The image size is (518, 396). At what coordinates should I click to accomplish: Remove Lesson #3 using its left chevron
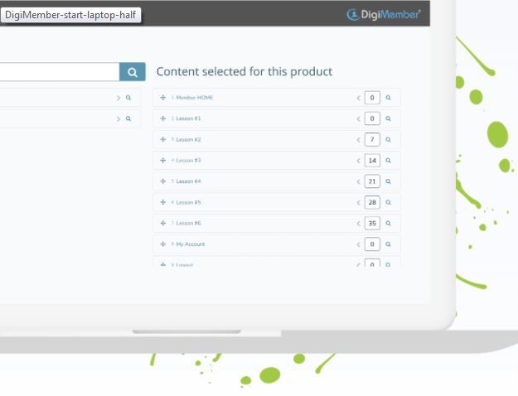tap(358, 161)
